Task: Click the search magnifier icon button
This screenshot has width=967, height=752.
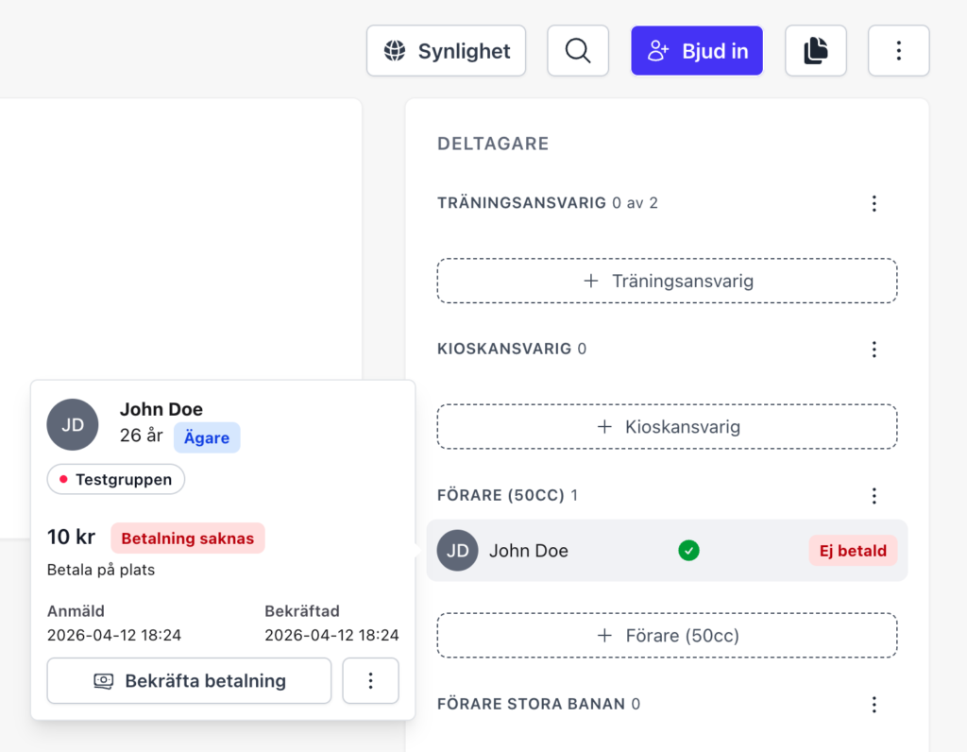Action: 578,51
